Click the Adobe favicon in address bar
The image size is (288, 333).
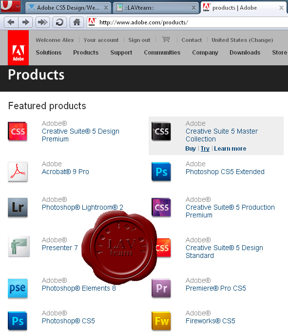click(92, 22)
